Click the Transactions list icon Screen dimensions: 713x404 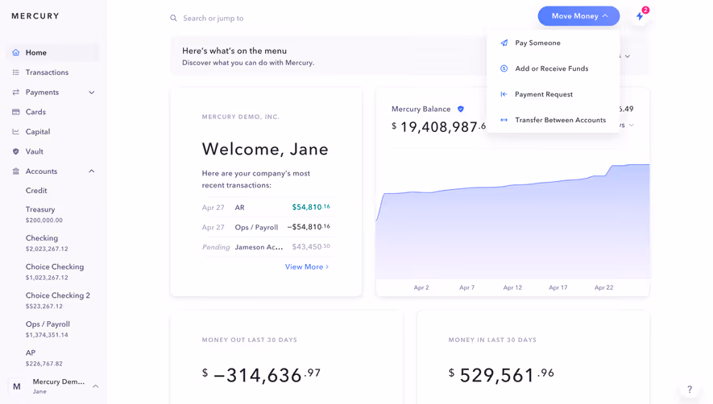pyautogui.click(x=16, y=72)
